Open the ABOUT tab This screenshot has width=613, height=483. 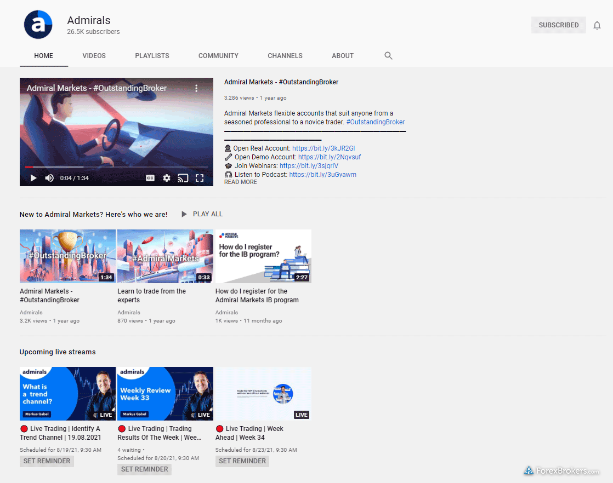343,56
